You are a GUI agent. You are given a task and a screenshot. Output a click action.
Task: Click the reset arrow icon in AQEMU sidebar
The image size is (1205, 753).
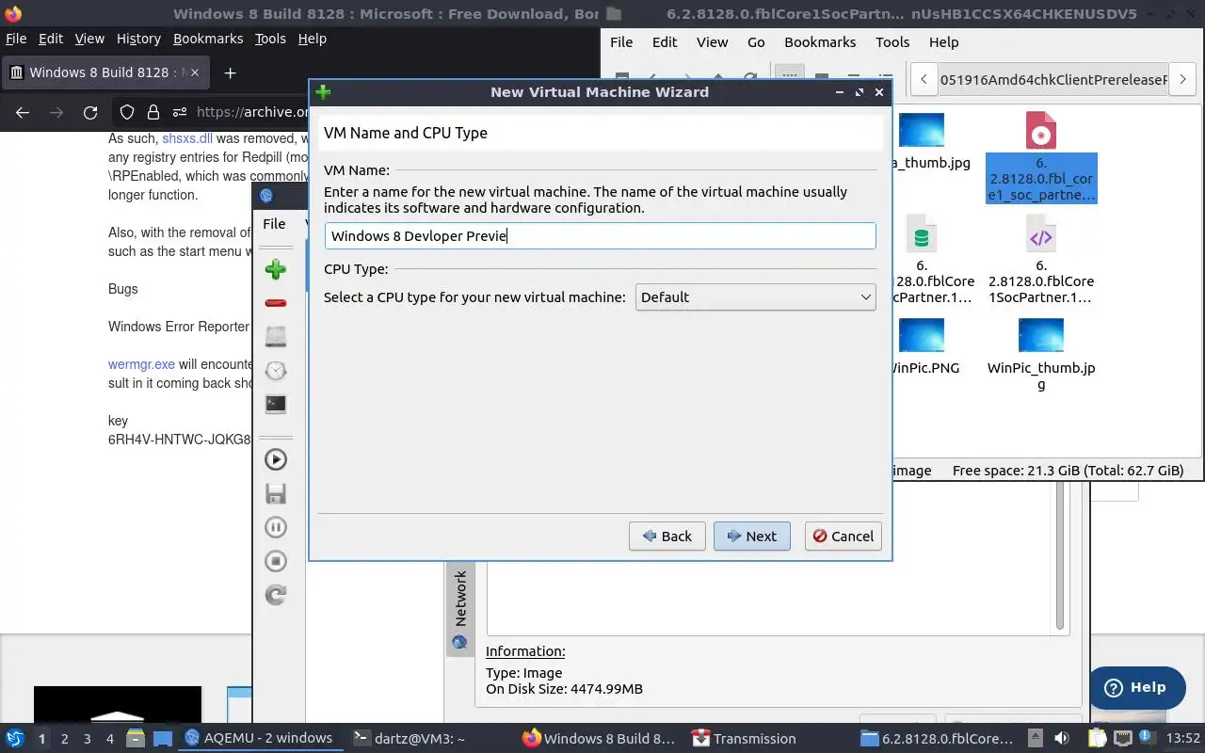pos(276,595)
